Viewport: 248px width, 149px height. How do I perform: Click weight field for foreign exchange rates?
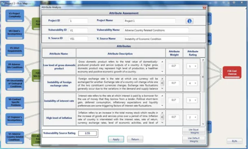[x=174, y=83]
